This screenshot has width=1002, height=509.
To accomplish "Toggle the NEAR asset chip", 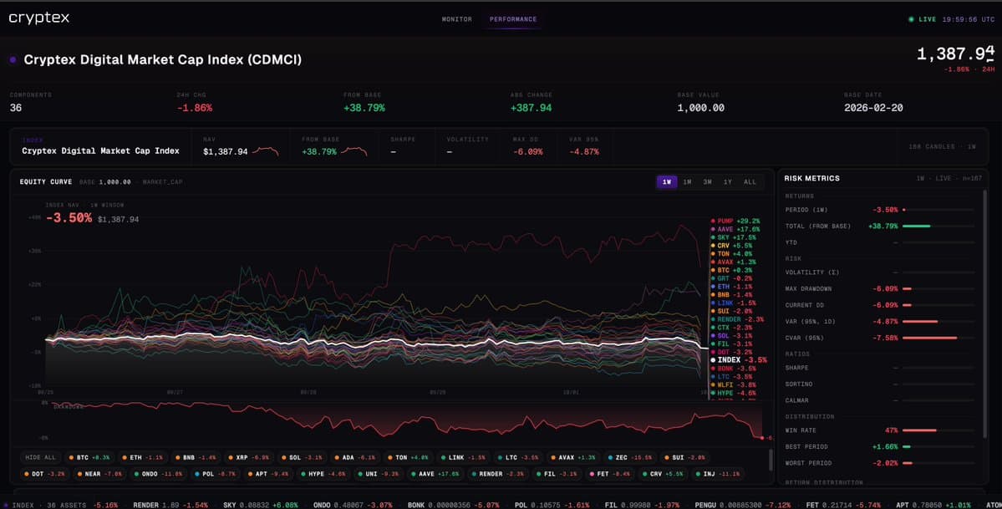I will [99, 475].
